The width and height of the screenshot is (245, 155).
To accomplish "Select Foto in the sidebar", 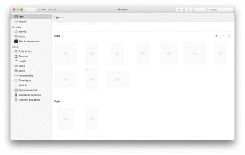I will [21, 17].
